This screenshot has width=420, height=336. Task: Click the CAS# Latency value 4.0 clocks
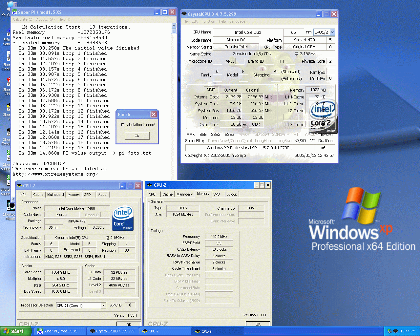click(219, 249)
